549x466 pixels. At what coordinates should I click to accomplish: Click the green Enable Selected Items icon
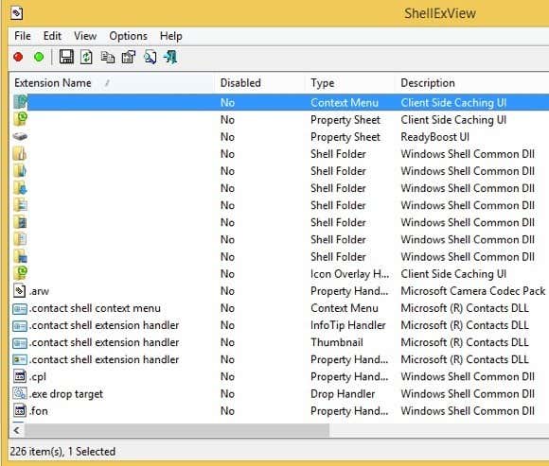pos(39,57)
